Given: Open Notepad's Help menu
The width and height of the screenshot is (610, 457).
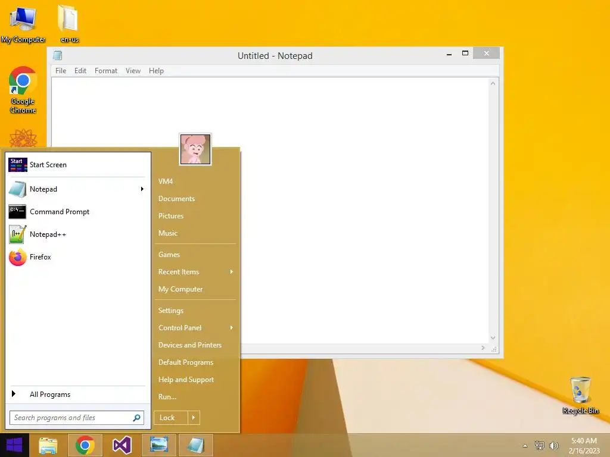Looking at the screenshot, I should [x=157, y=71].
